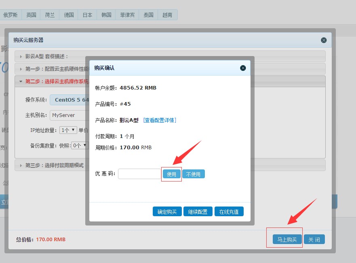Select the 德国 region tab

tap(69, 15)
